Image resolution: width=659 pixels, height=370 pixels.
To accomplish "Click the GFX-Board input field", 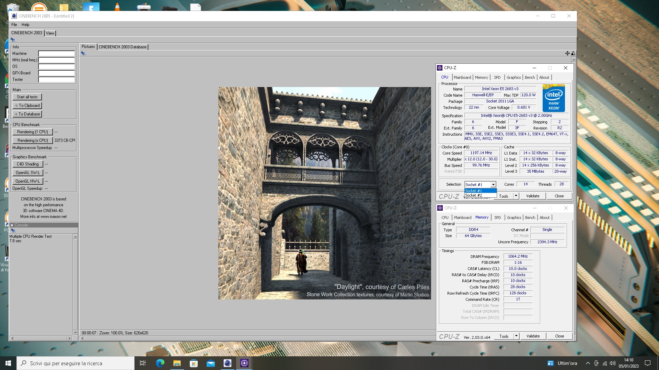I will point(57,73).
